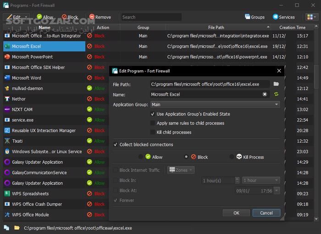Refresh the program name with green arrows
Screen dimensions: 321x234
(276, 94)
